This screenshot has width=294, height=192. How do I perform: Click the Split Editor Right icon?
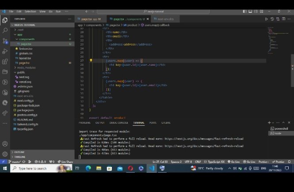point(283,19)
